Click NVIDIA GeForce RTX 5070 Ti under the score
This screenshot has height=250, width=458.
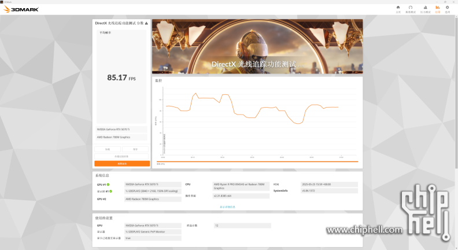(x=121, y=129)
